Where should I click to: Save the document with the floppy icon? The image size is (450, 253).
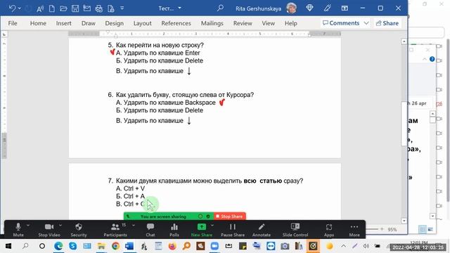[x=75, y=8]
